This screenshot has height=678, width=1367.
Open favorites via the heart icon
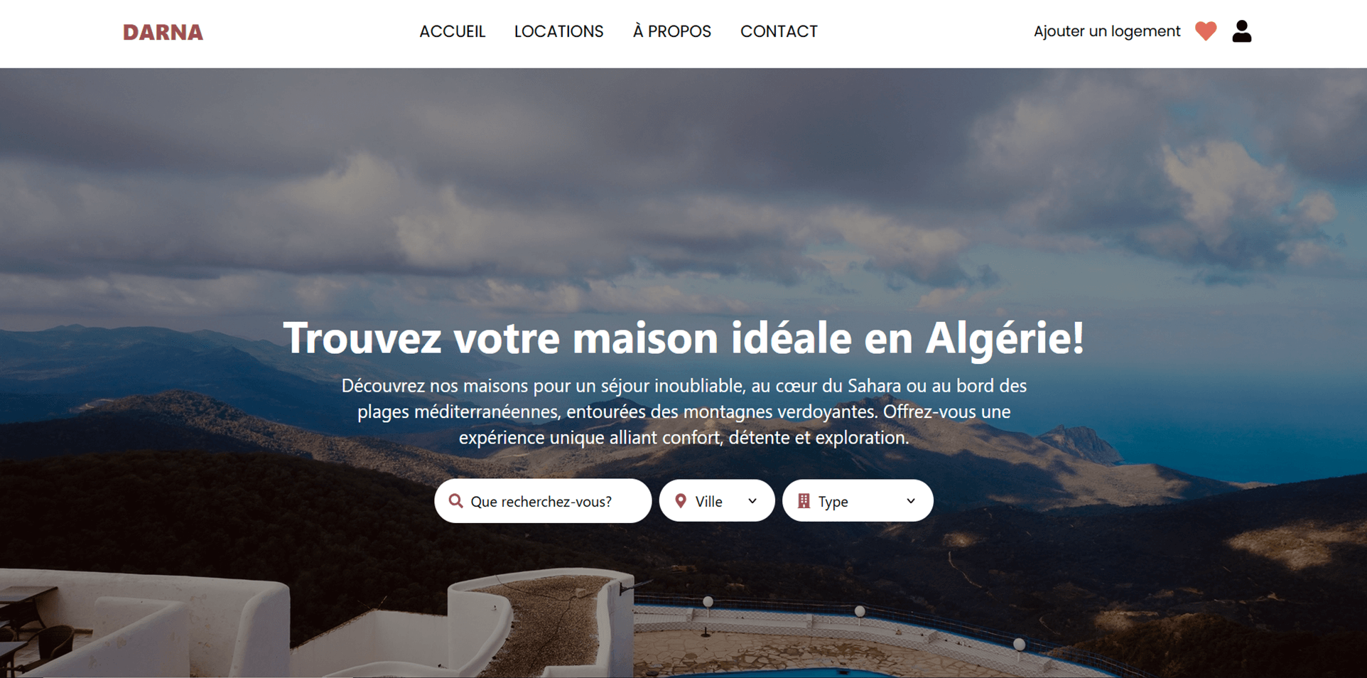[1206, 31]
